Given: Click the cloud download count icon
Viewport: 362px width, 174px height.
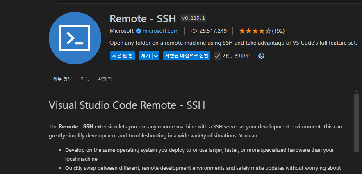Looking at the screenshot, I should point(194,31).
